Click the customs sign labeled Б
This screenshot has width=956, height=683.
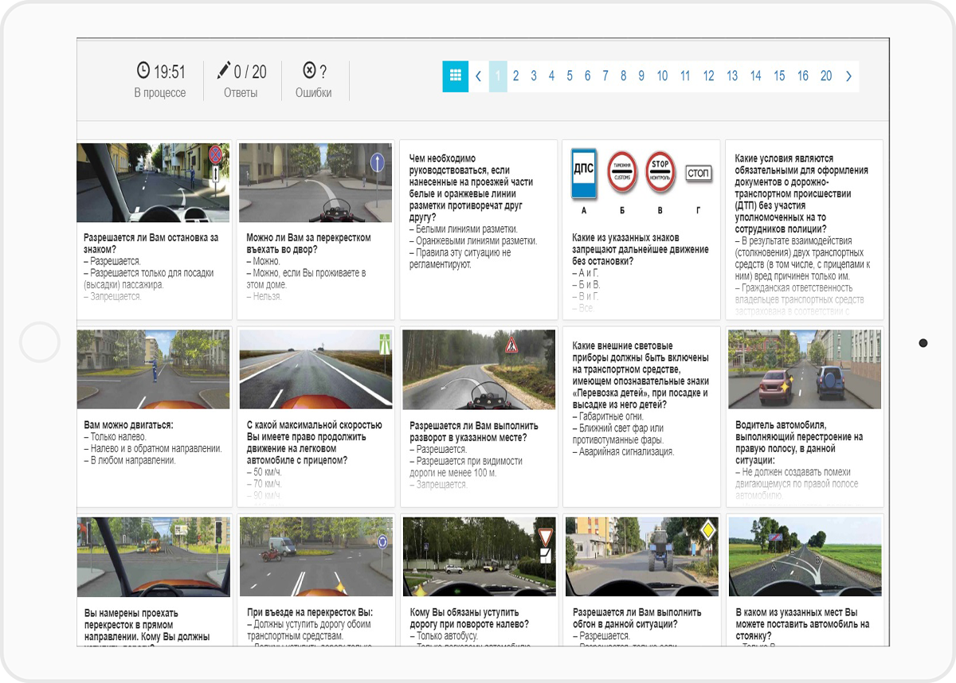(x=623, y=172)
